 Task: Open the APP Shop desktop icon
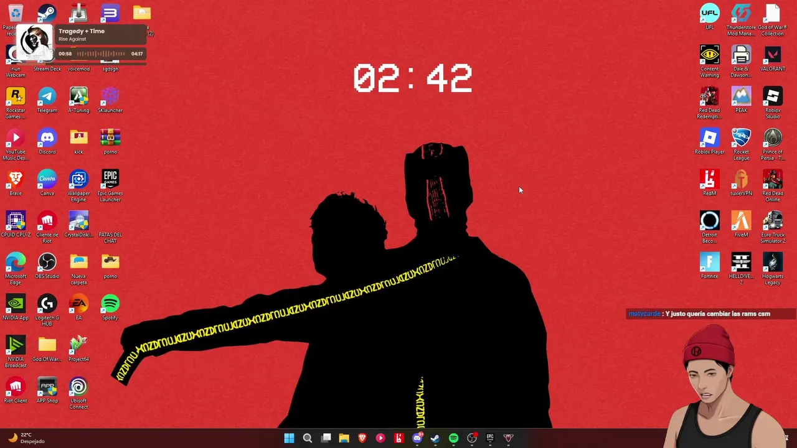[47, 391]
